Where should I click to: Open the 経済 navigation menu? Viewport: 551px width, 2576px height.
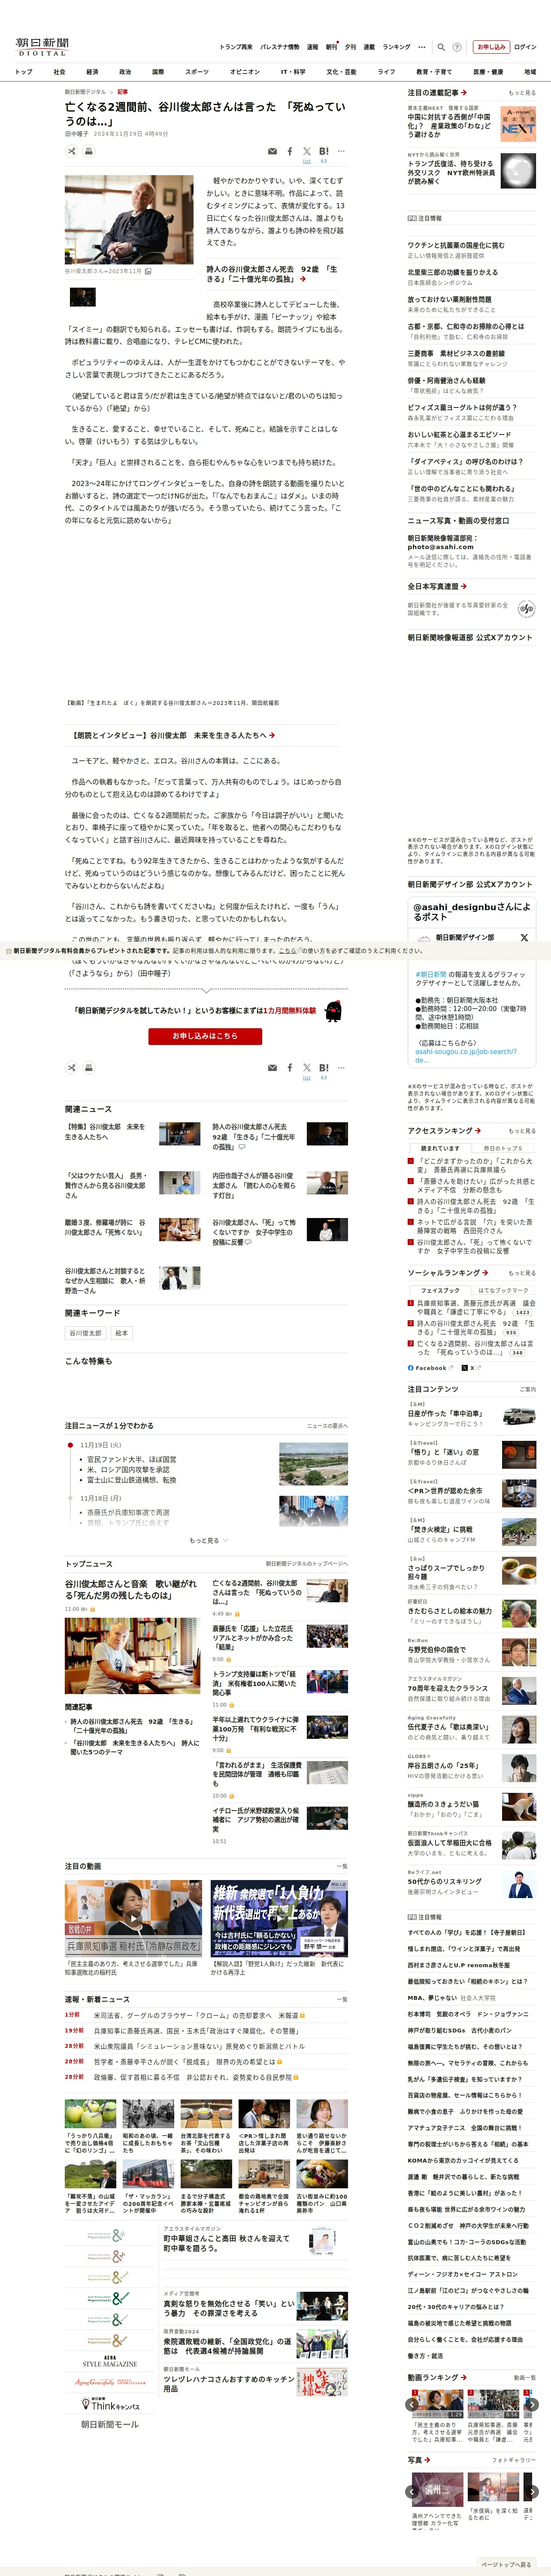coord(92,72)
